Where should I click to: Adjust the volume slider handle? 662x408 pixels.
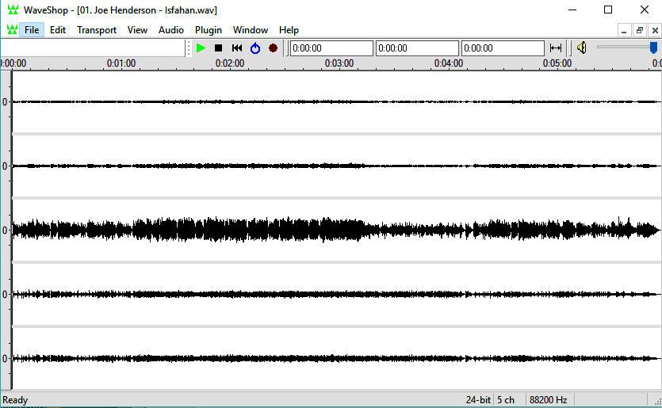653,48
